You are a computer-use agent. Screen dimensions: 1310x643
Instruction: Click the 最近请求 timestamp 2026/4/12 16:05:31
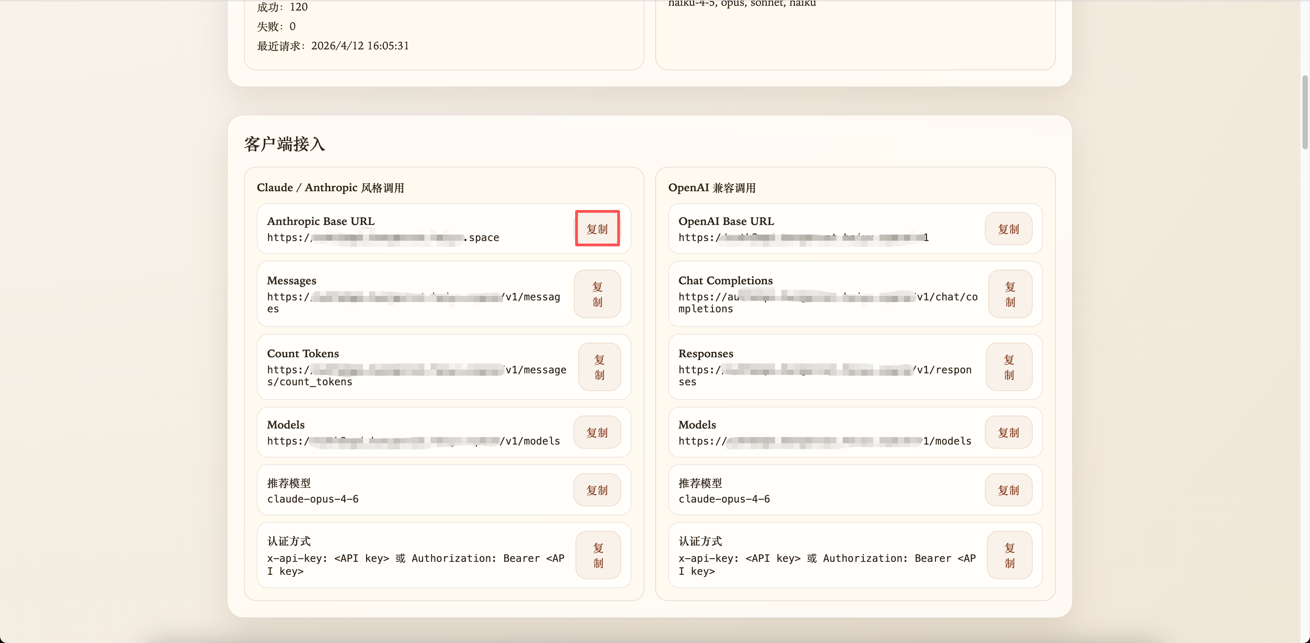[360, 46]
